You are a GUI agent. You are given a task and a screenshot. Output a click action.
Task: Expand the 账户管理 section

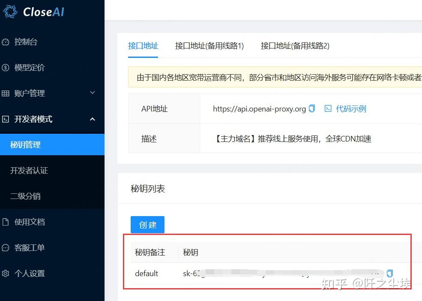pos(93,93)
